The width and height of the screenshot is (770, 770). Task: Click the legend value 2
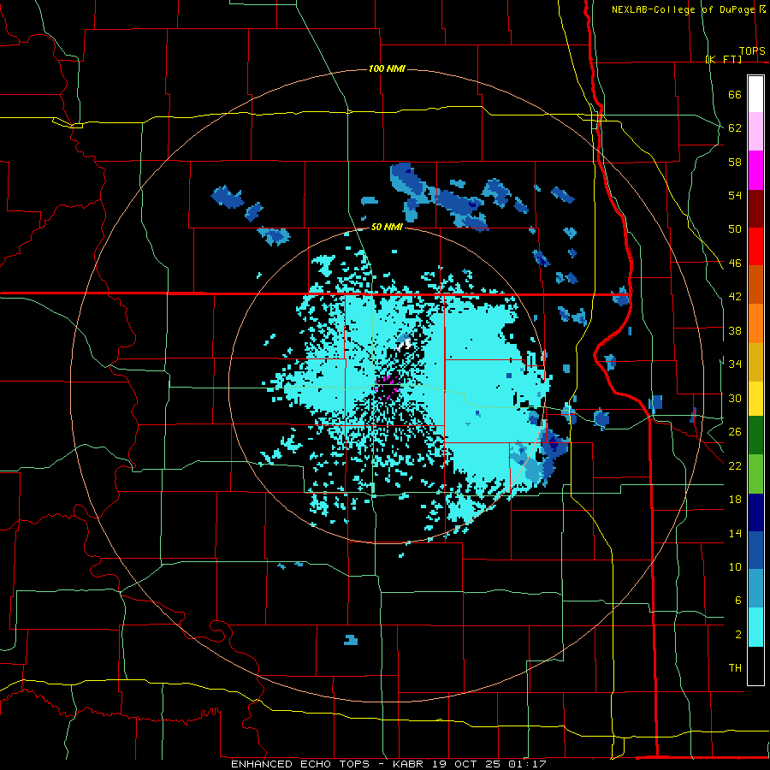737,635
